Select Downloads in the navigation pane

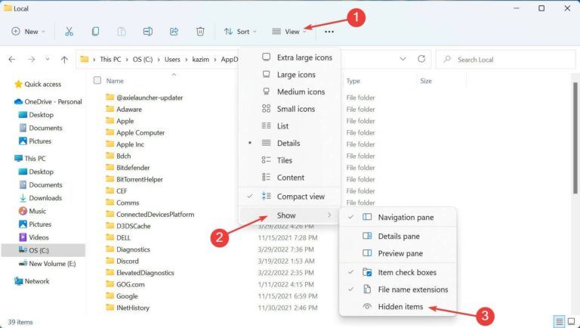41,198
